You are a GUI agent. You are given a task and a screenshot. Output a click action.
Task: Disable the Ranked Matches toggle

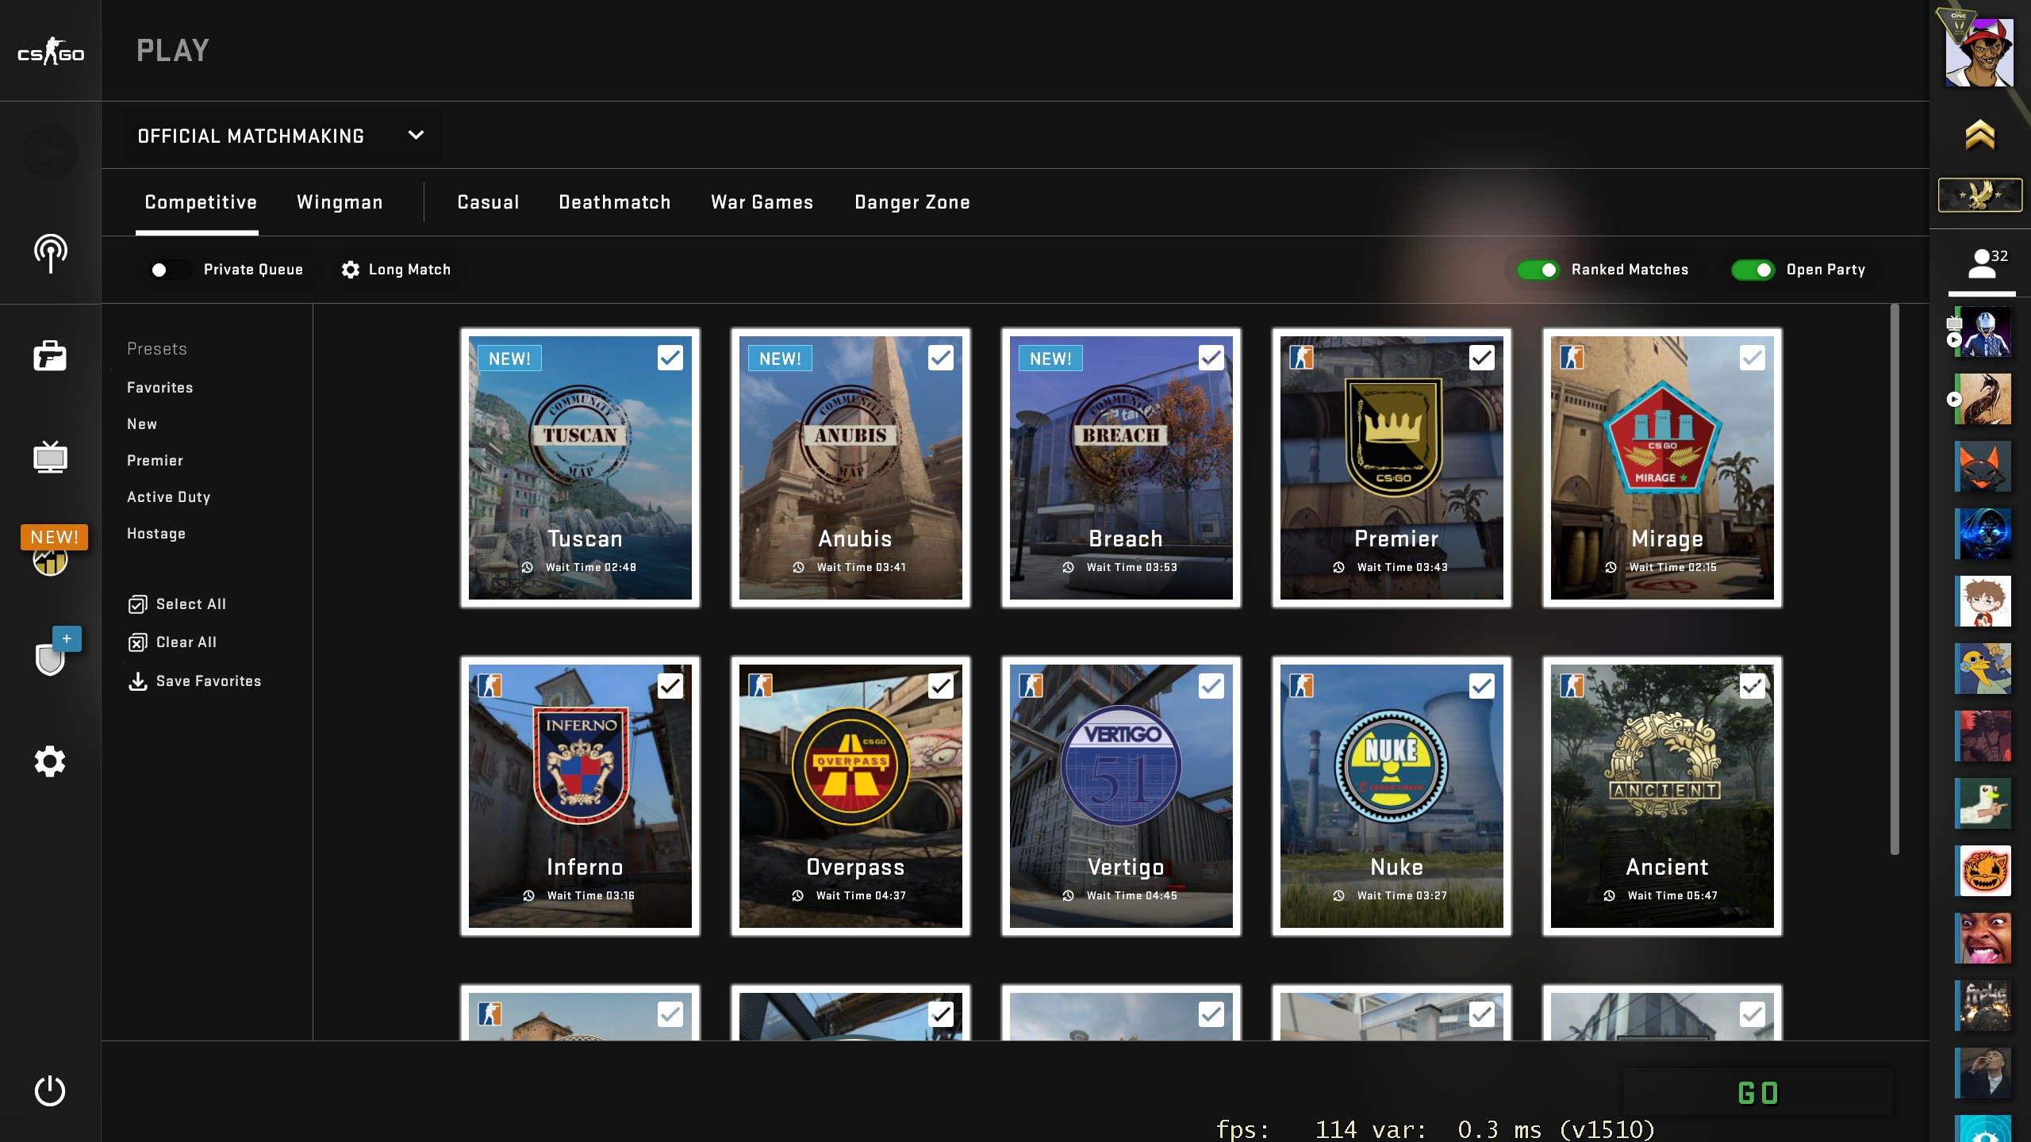(x=1538, y=270)
